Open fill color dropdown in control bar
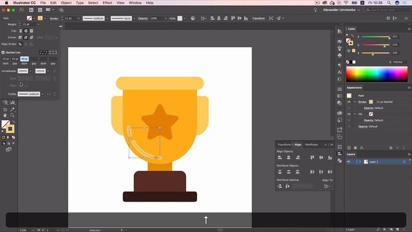Screen dimensions: 412x232 tap(34, 18)
